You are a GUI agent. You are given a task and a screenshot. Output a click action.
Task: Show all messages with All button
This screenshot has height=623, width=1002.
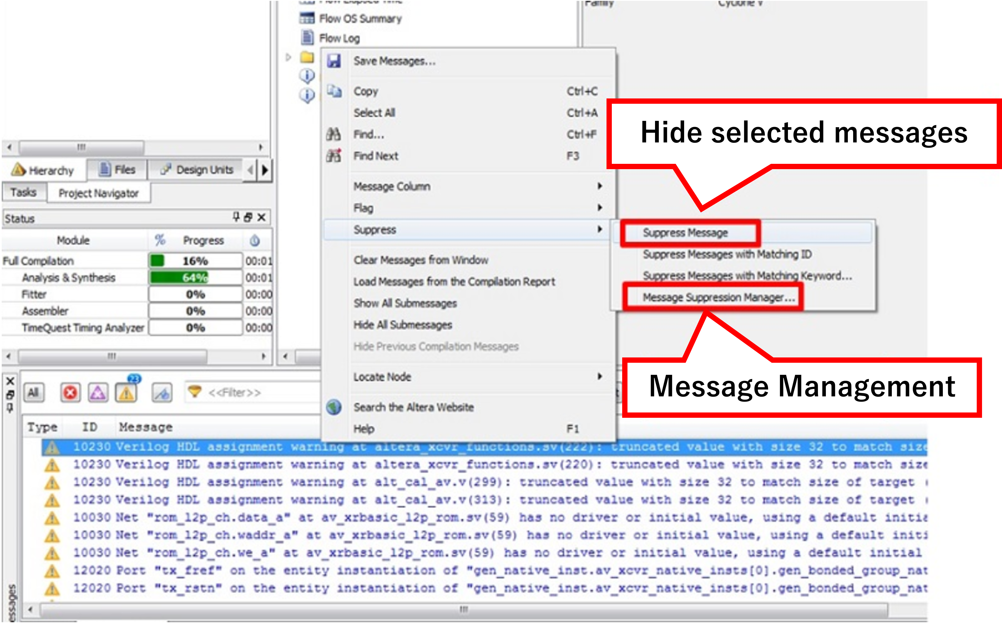pos(34,393)
